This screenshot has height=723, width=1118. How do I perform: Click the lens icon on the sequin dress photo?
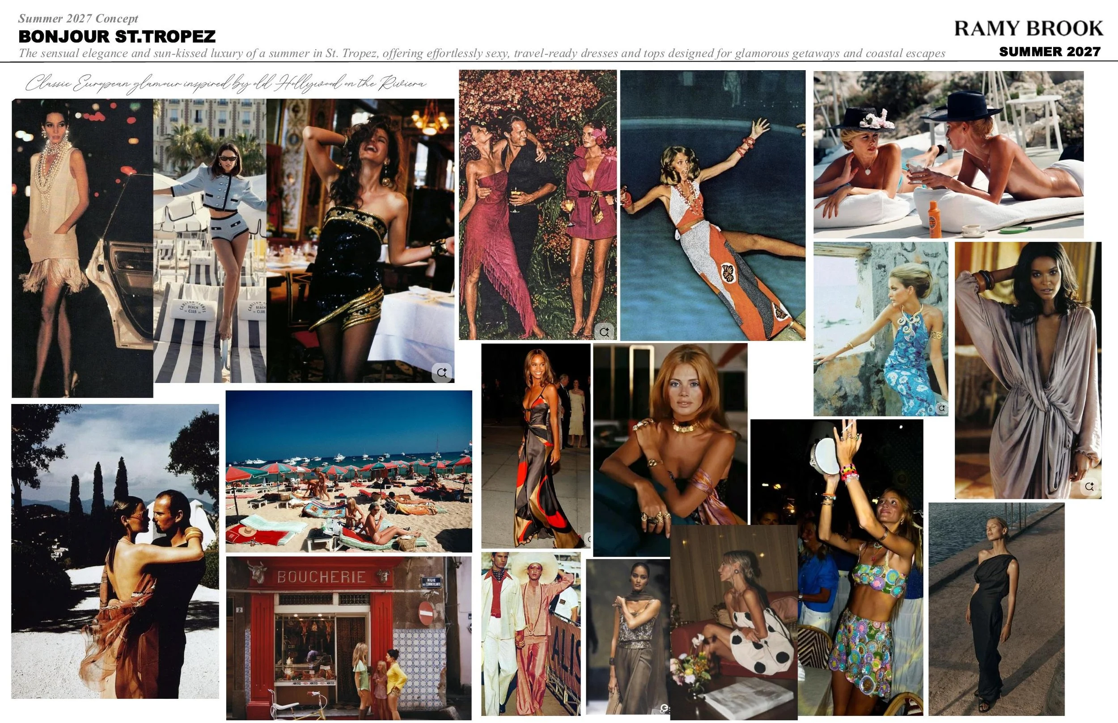tap(441, 372)
